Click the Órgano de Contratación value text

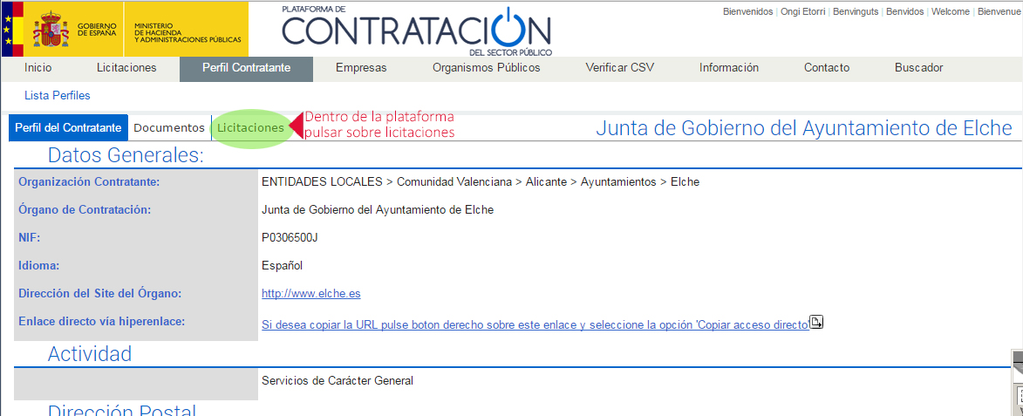click(x=378, y=210)
